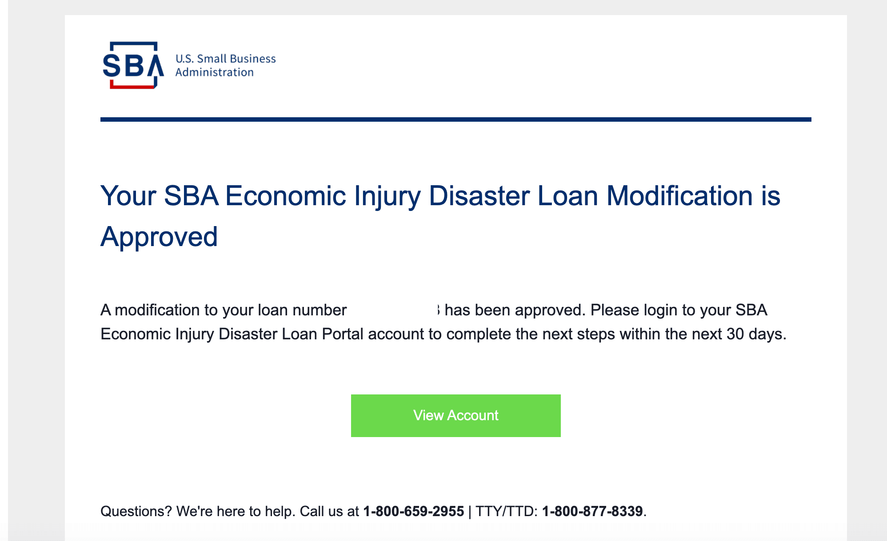
Task: Click the A modification to your loan number text
Action: click(224, 310)
